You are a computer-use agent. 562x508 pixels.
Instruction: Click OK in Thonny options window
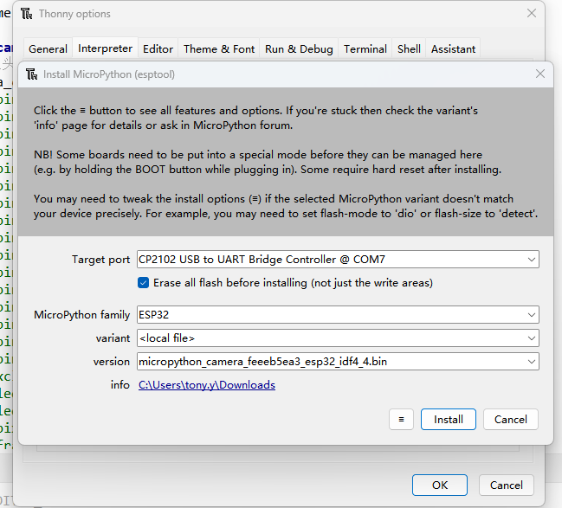point(440,485)
